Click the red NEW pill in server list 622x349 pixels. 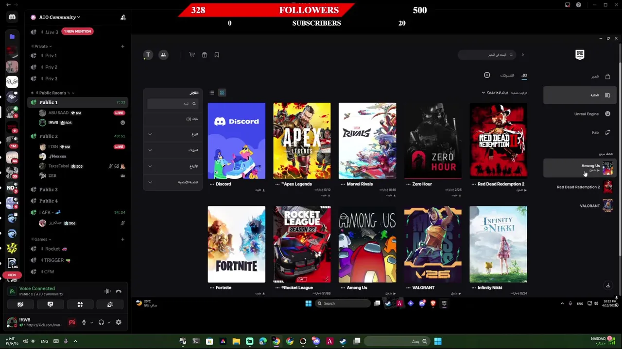coord(12,275)
